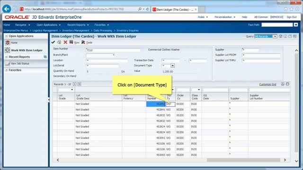The width and height of the screenshot is (303, 170).
Task: Open the Roles dropdown menu
Action: tap(203, 17)
